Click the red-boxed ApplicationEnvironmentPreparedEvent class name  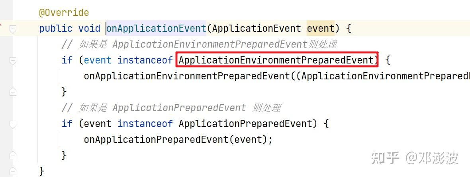click(x=276, y=60)
